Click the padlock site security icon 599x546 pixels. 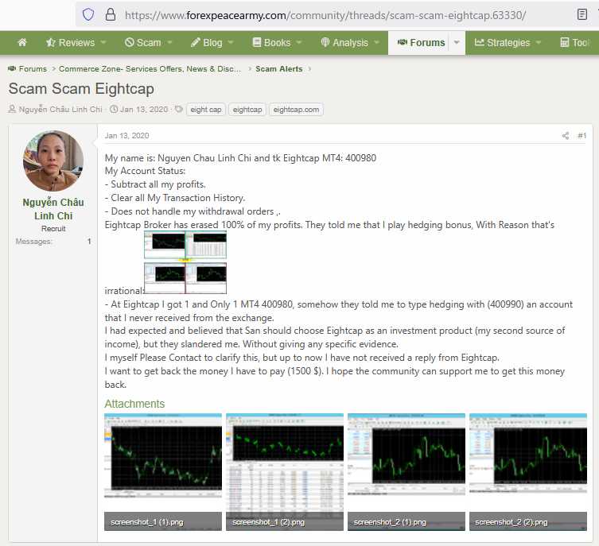[x=111, y=15]
